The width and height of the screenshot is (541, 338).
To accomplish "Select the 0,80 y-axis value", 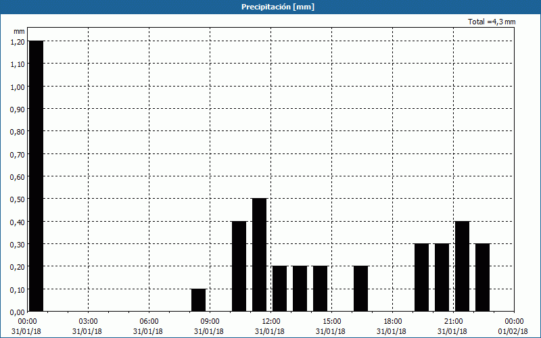I will pyautogui.click(x=18, y=131).
